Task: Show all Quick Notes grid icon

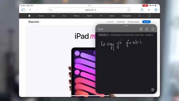Action: tap(141, 29)
